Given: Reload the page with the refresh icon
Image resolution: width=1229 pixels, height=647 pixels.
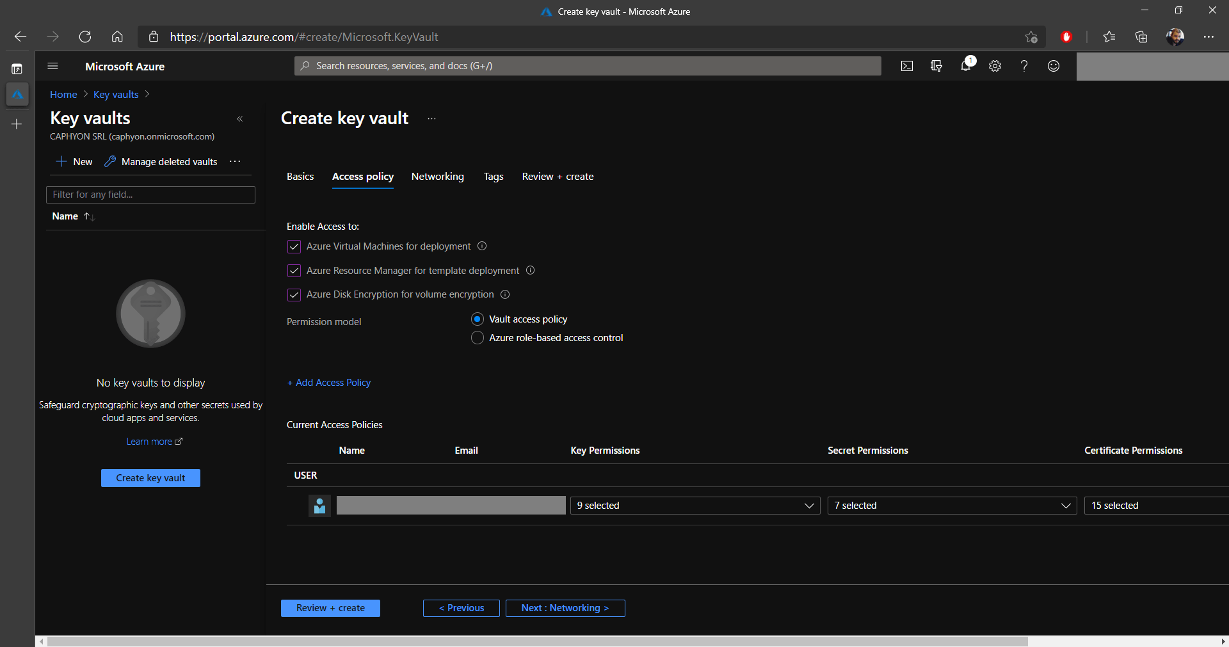Looking at the screenshot, I should coord(84,37).
